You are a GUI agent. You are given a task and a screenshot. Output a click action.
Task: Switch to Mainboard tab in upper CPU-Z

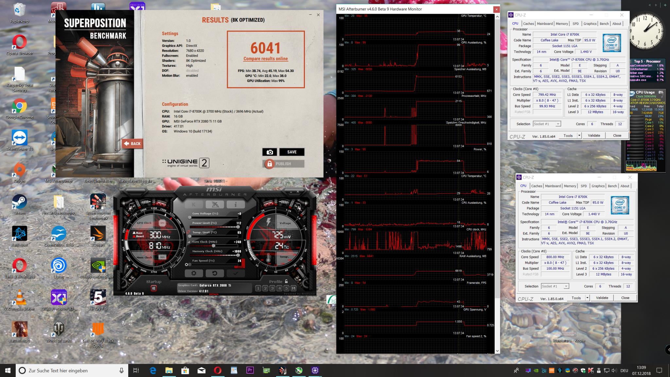(545, 24)
